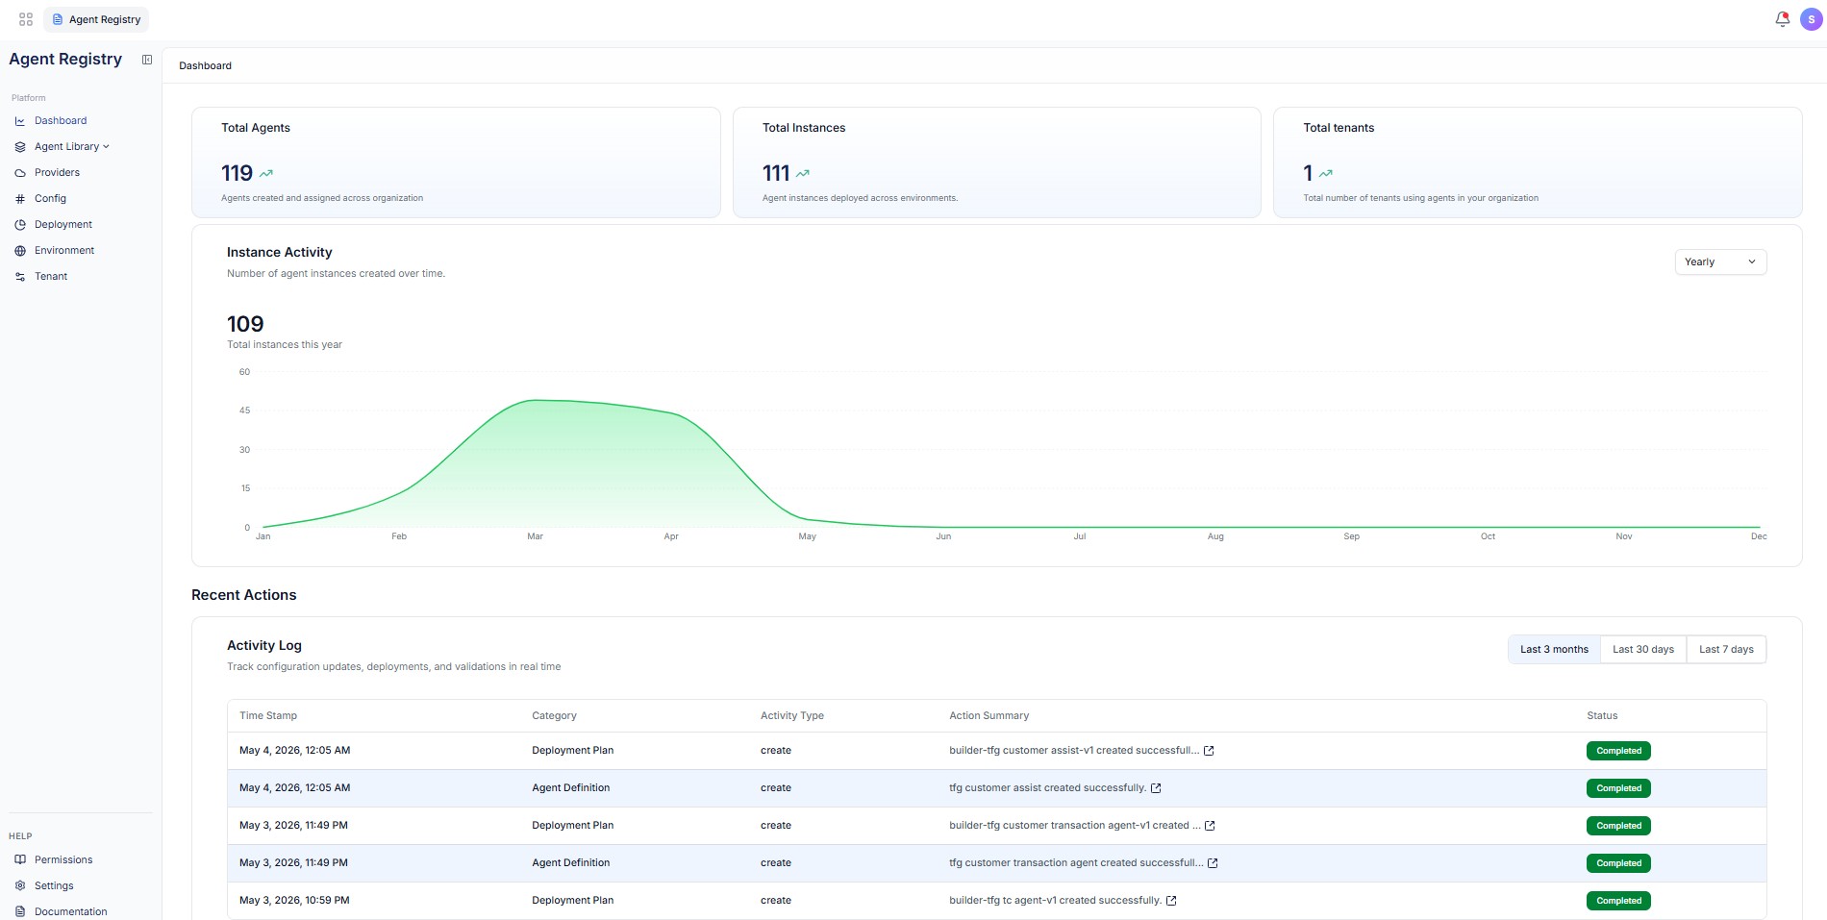The width and height of the screenshot is (1827, 920).
Task: Open the Yearly time range dropdown
Action: (x=1720, y=261)
